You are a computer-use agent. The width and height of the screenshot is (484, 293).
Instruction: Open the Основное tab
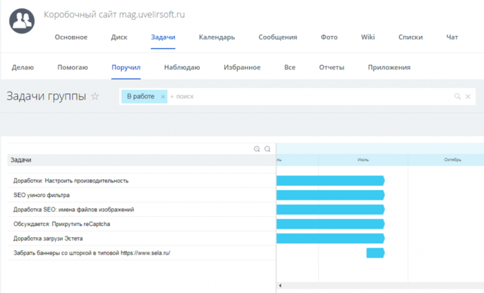click(71, 37)
